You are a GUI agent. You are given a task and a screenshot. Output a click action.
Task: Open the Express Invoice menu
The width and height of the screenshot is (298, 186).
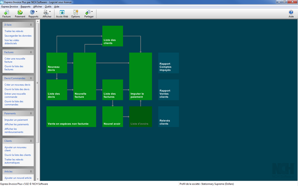(x=10, y=6)
